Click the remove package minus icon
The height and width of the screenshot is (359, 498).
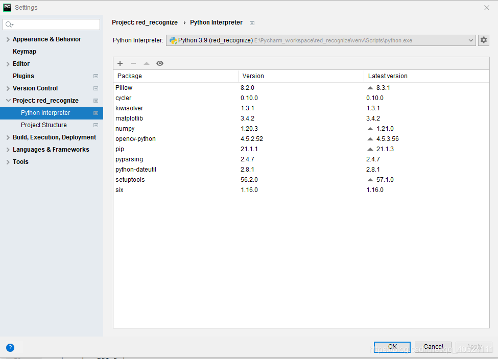point(133,63)
